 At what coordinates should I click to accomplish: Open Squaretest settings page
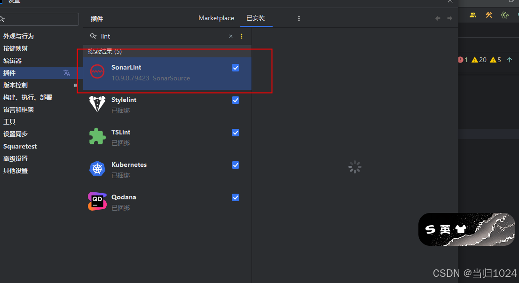tap(20, 146)
